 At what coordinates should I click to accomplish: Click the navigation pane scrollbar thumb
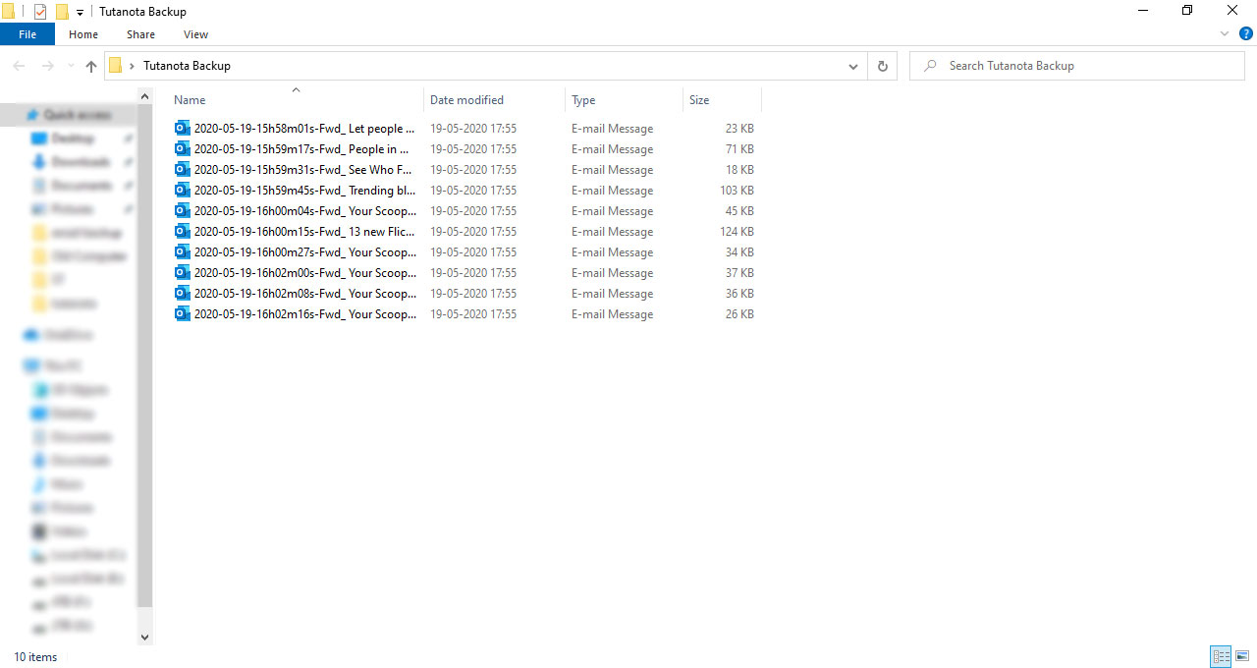point(145,356)
